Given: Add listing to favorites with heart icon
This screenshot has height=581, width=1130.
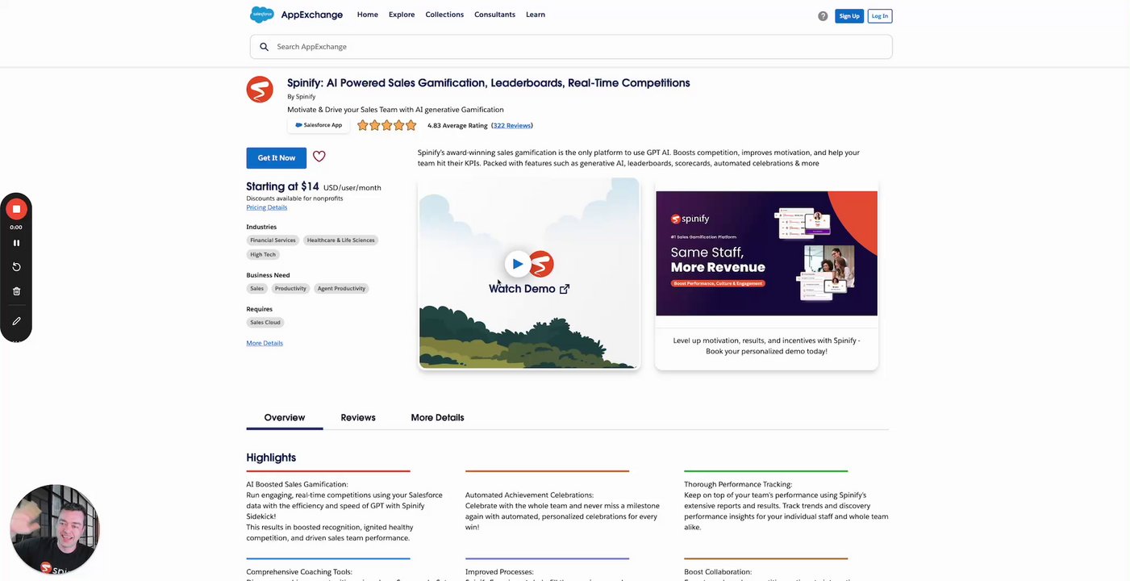Looking at the screenshot, I should click(319, 157).
